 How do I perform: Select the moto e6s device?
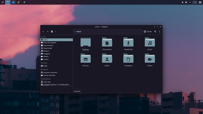tap(56, 82)
